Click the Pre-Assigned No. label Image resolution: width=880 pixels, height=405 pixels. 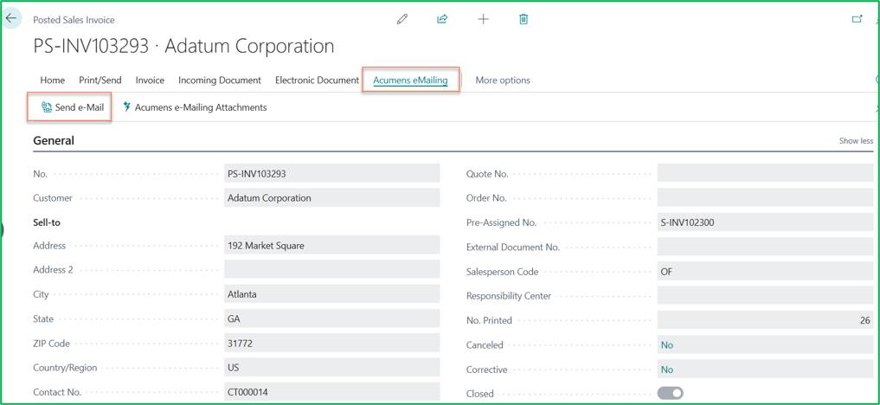tap(501, 222)
